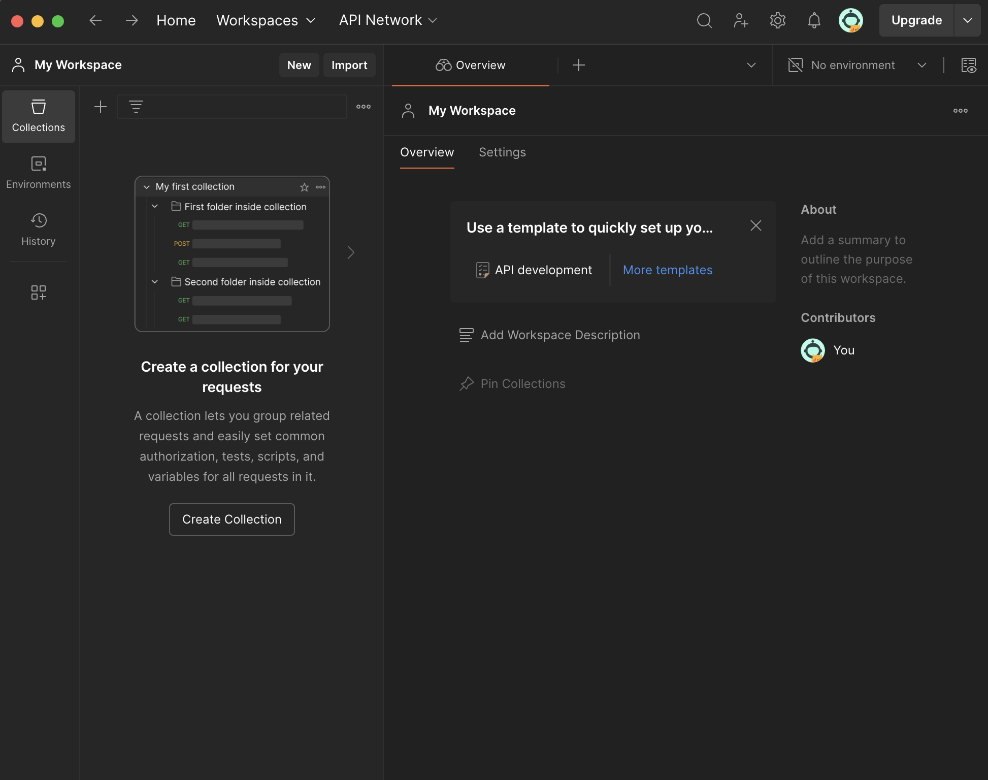The image size is (988, 780).
Task: Switch to the Settings tab
Action: [x=502, y=152]
